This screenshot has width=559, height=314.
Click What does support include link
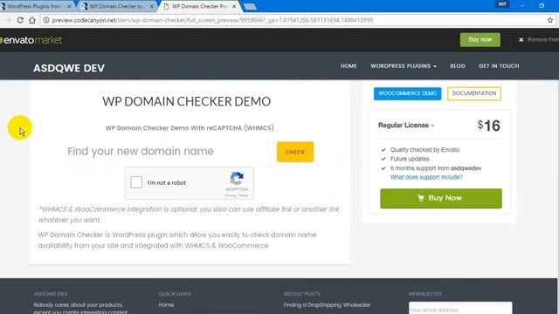click(426, 177)
